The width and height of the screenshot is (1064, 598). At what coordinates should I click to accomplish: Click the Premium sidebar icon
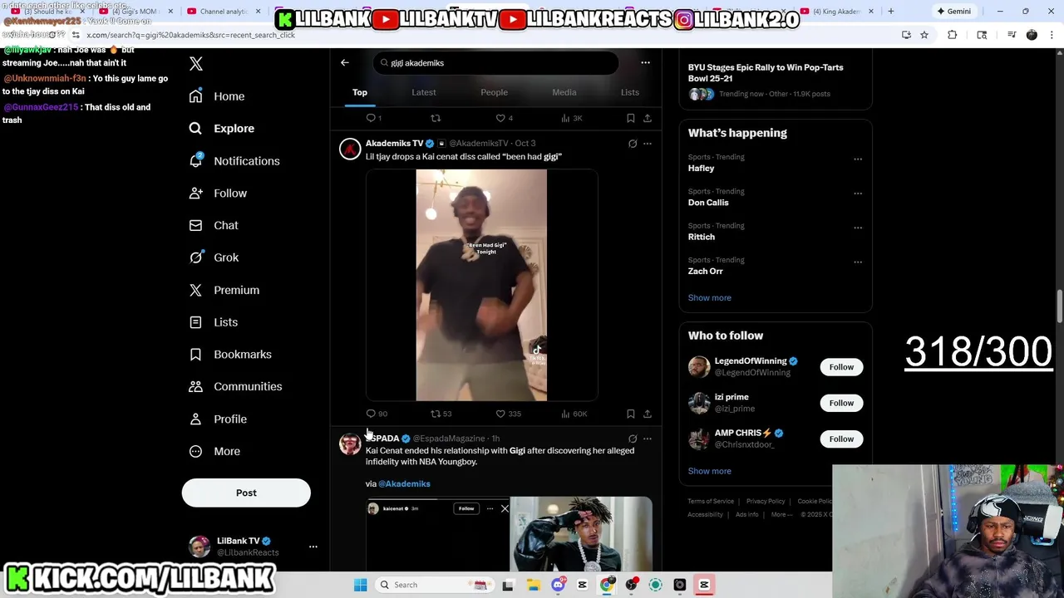(x=195, y=290)
